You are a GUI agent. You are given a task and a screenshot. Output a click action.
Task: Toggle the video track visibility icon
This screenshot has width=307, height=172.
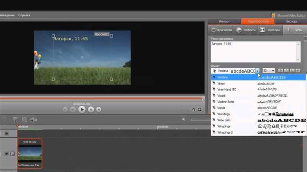pos(7,154)
